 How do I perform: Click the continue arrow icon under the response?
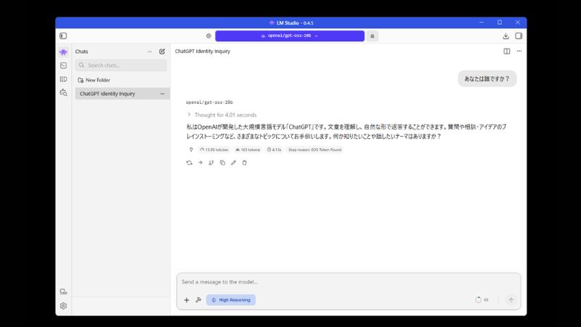[x=200, y=163]
